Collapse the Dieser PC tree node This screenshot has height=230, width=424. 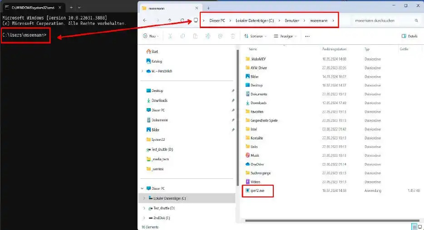143,188
